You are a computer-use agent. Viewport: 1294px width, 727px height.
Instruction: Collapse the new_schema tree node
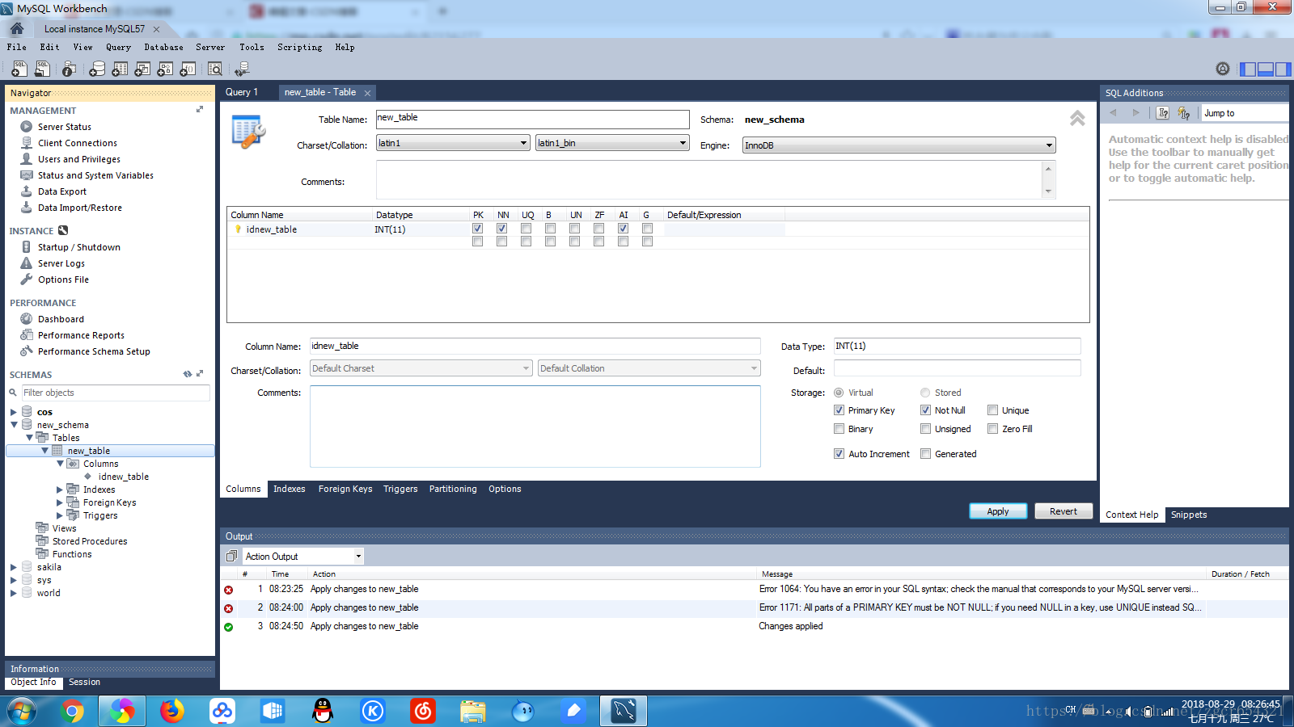click(x=14, y=425)
